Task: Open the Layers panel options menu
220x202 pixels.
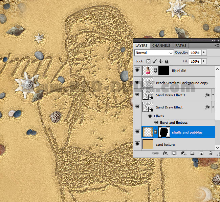Action: [217, 45]
